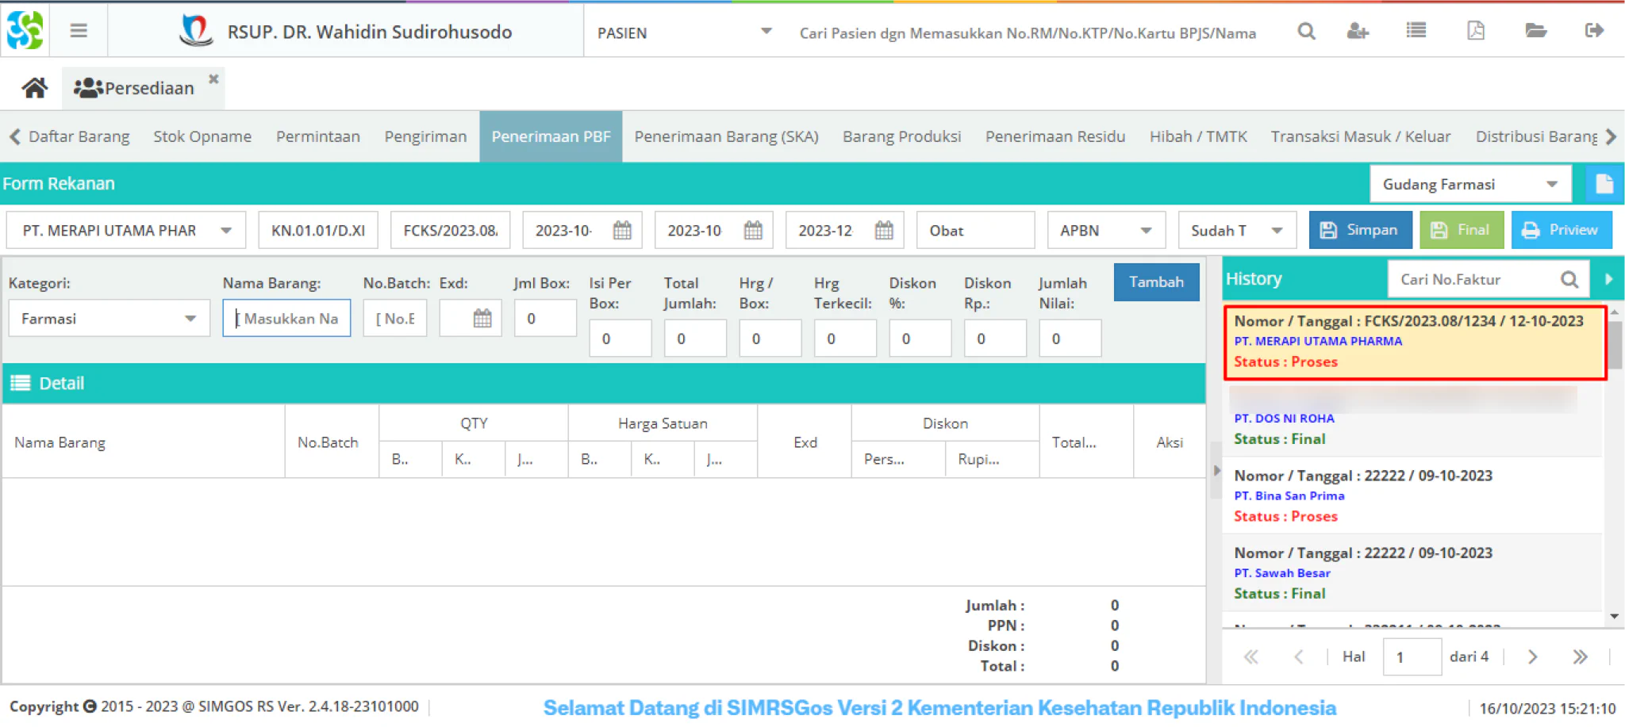Open the Gudang Farmasi dropdown
1625x727 pixels.
click(1551, 184)
